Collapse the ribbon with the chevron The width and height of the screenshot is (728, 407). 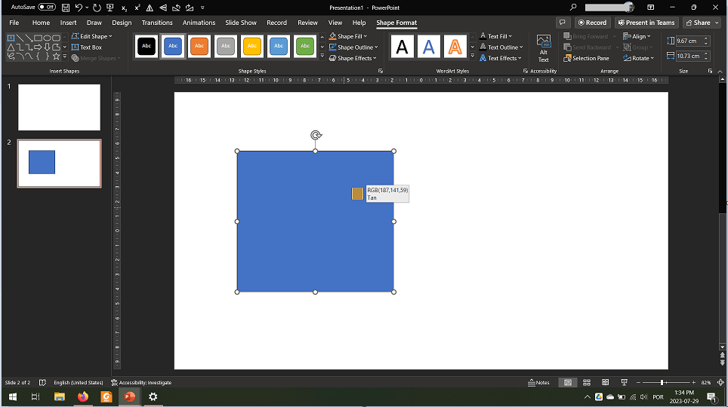720,72
